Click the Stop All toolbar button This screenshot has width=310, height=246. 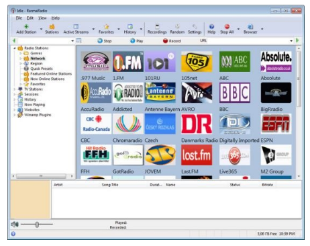click(227, 29)
